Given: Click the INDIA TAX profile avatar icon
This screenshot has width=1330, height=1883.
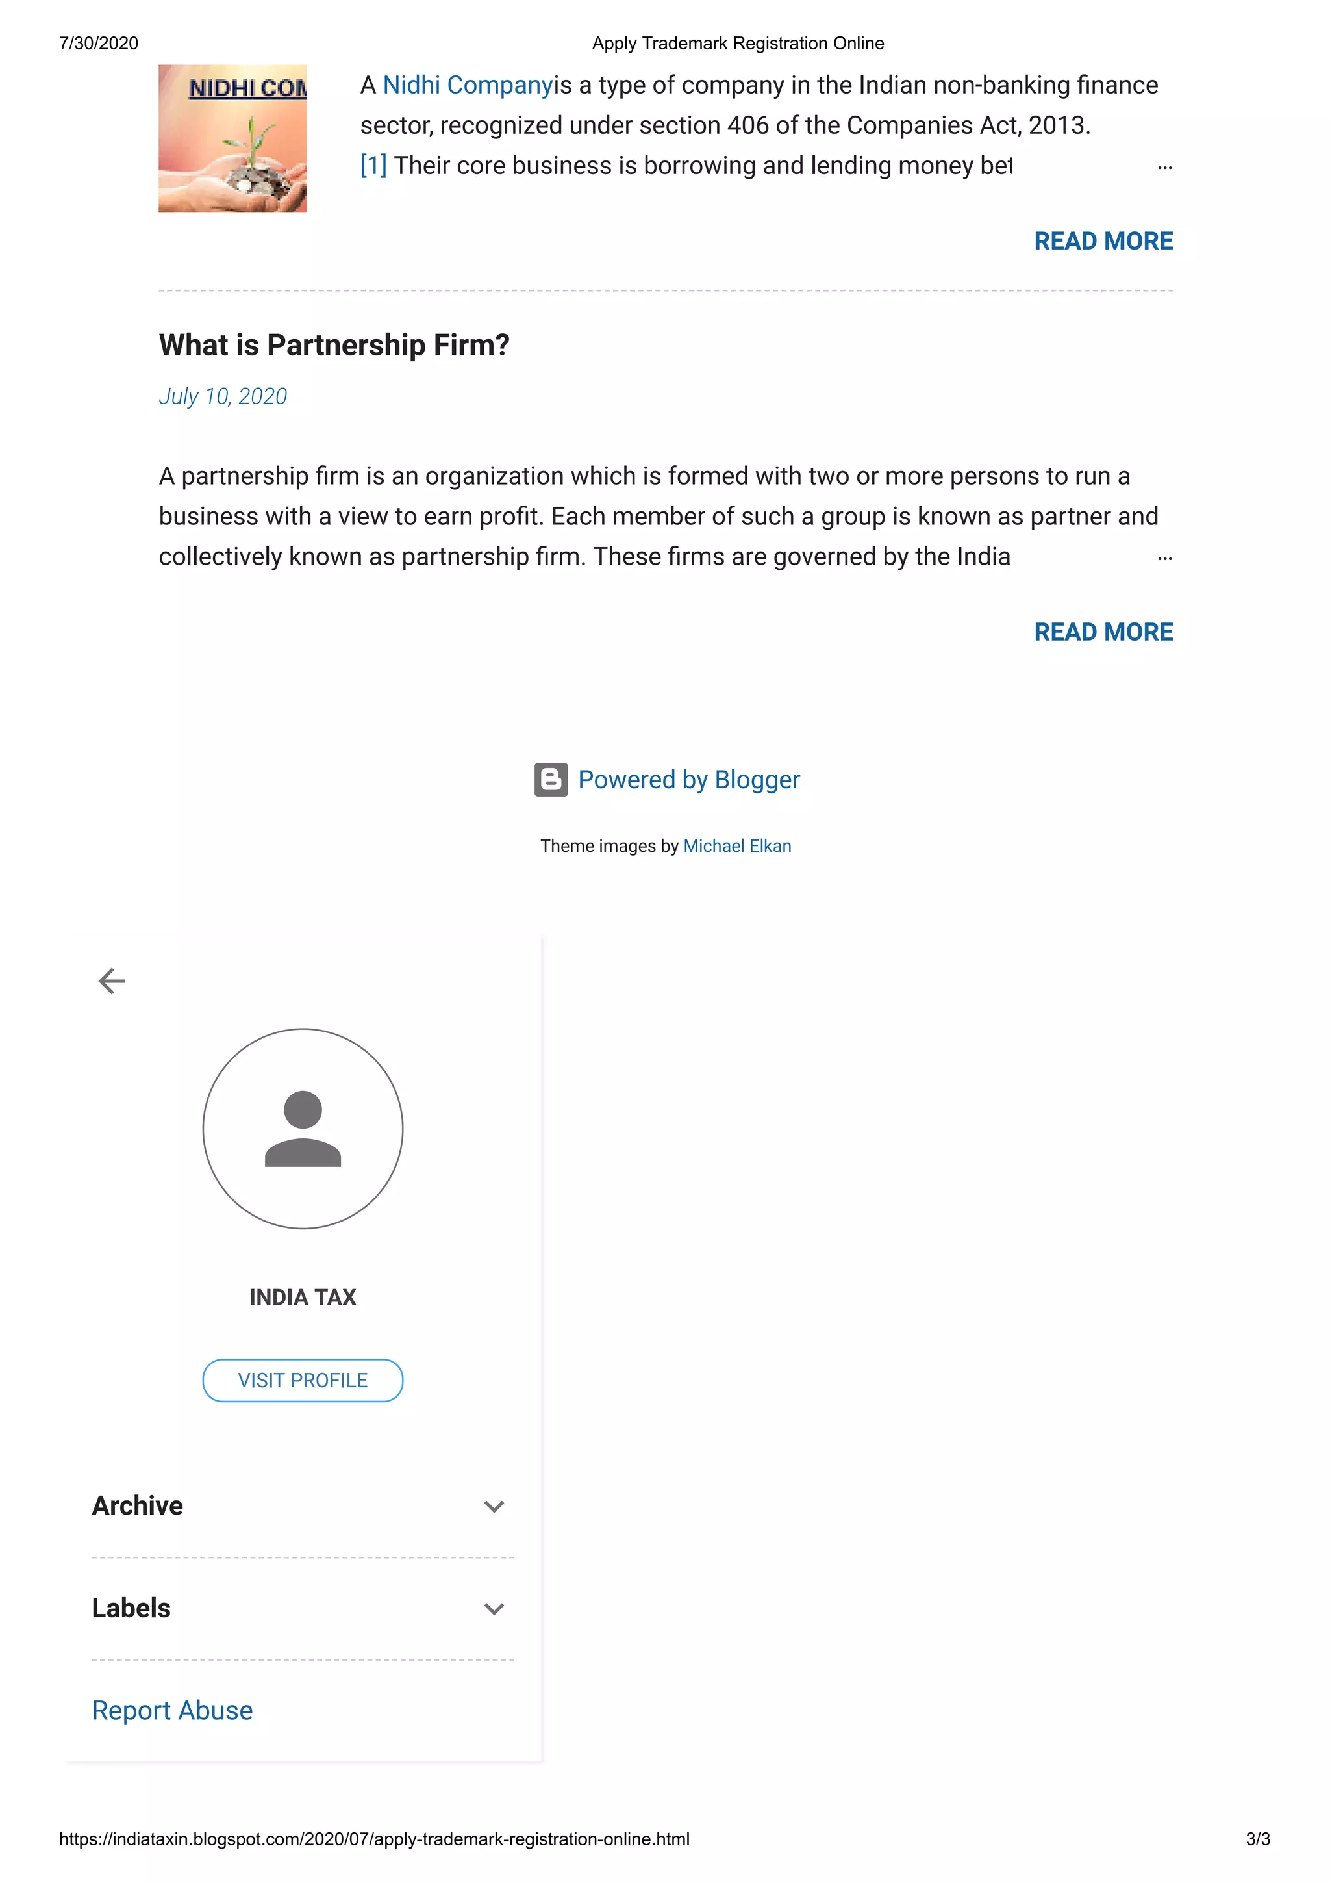Looking at the screenshot, I should click(303, 1129).
